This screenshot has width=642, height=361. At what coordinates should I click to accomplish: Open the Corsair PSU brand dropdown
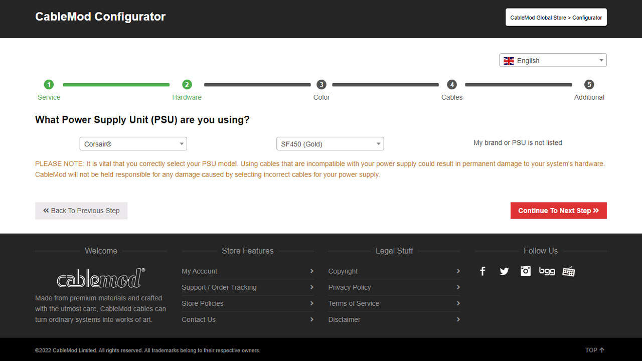pyautogui.click(x=133, y=144)
